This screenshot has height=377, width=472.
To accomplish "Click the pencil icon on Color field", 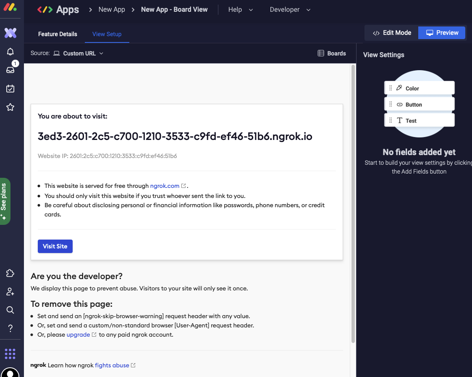I will 399,88.
